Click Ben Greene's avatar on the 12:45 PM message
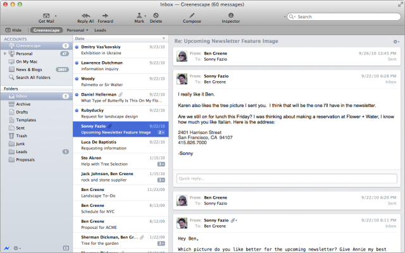The width and height of the screenshot is (405, 253). point(182,56)
